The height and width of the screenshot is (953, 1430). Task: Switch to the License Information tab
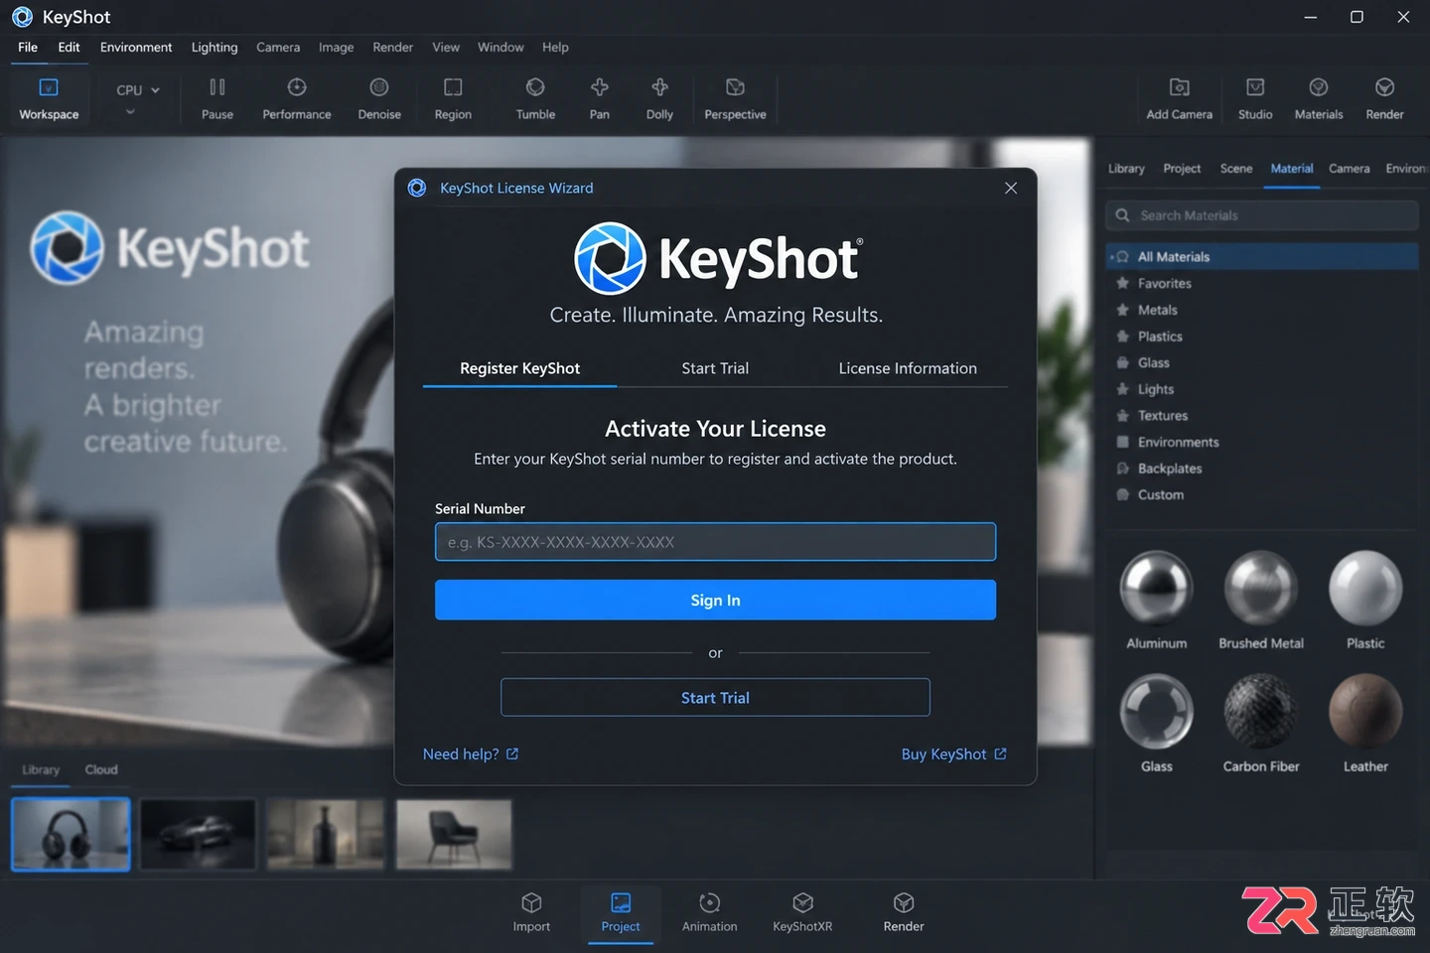[908, 368]
